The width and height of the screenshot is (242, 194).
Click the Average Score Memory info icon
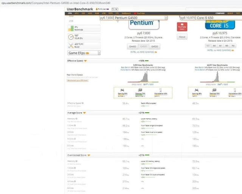pyautogui.click(x=76, y=119)
